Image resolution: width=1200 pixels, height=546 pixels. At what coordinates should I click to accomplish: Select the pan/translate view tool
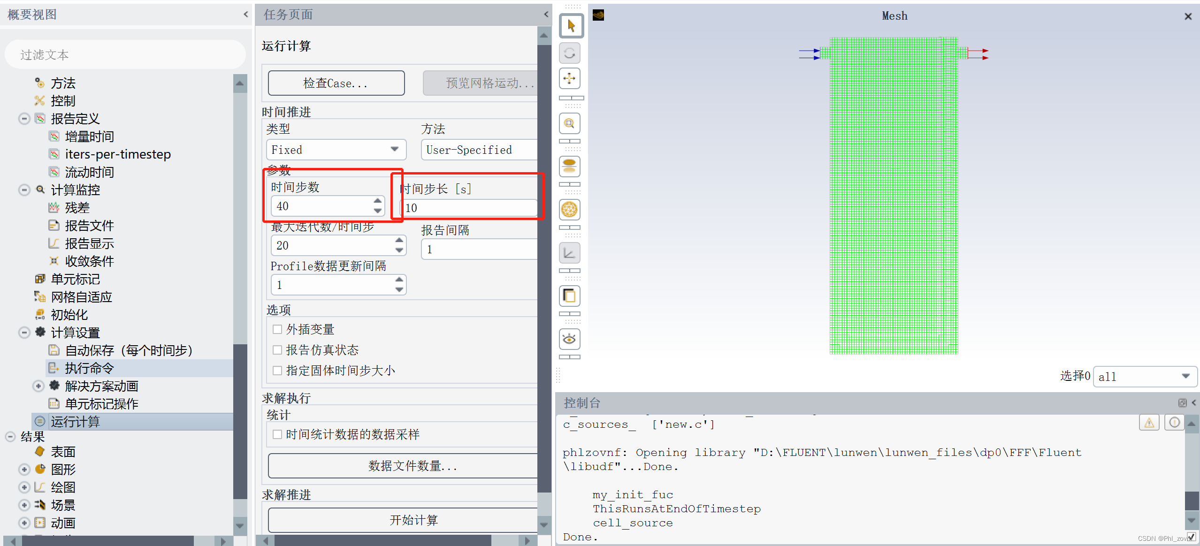coord(569,78)
